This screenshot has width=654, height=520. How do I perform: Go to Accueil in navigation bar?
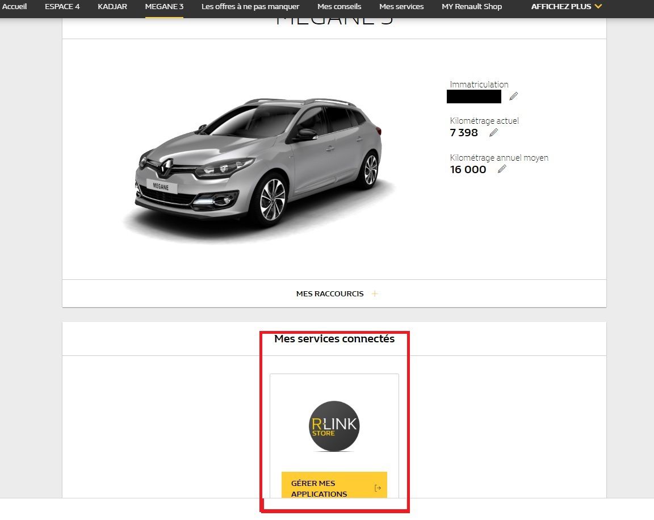(14, 7)
